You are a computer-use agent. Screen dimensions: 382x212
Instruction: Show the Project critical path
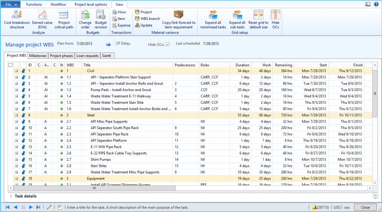(x=64, y=20)
